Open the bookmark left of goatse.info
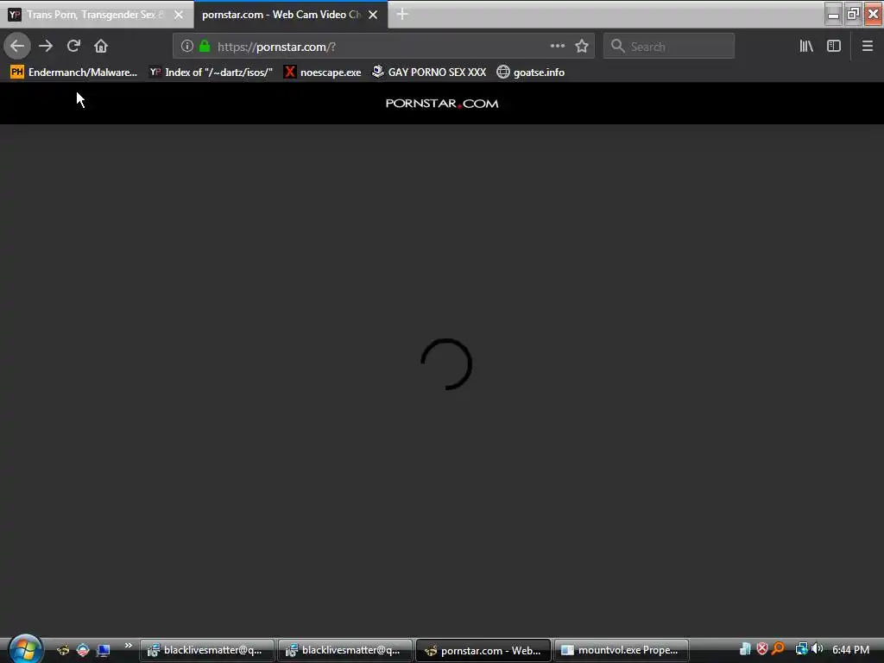 pyautogui.click(x=429, y=73)
